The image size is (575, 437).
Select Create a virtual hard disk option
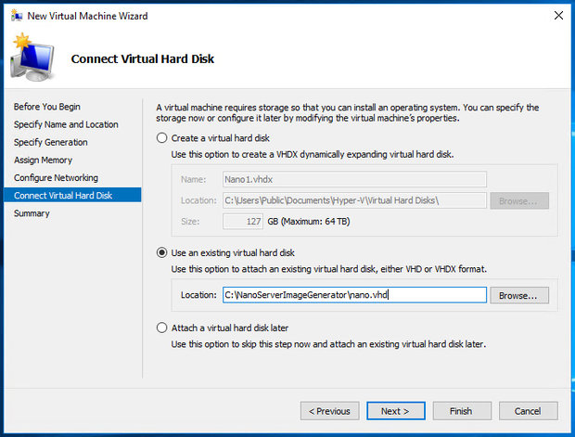[163, 137]
